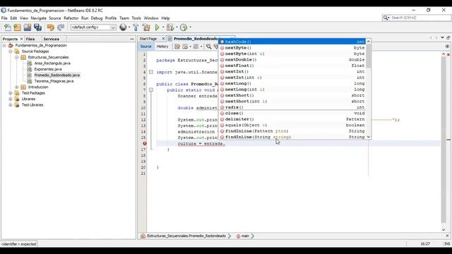
Task: Click the Build Project hammer icon
Action: tap(136, 28)
